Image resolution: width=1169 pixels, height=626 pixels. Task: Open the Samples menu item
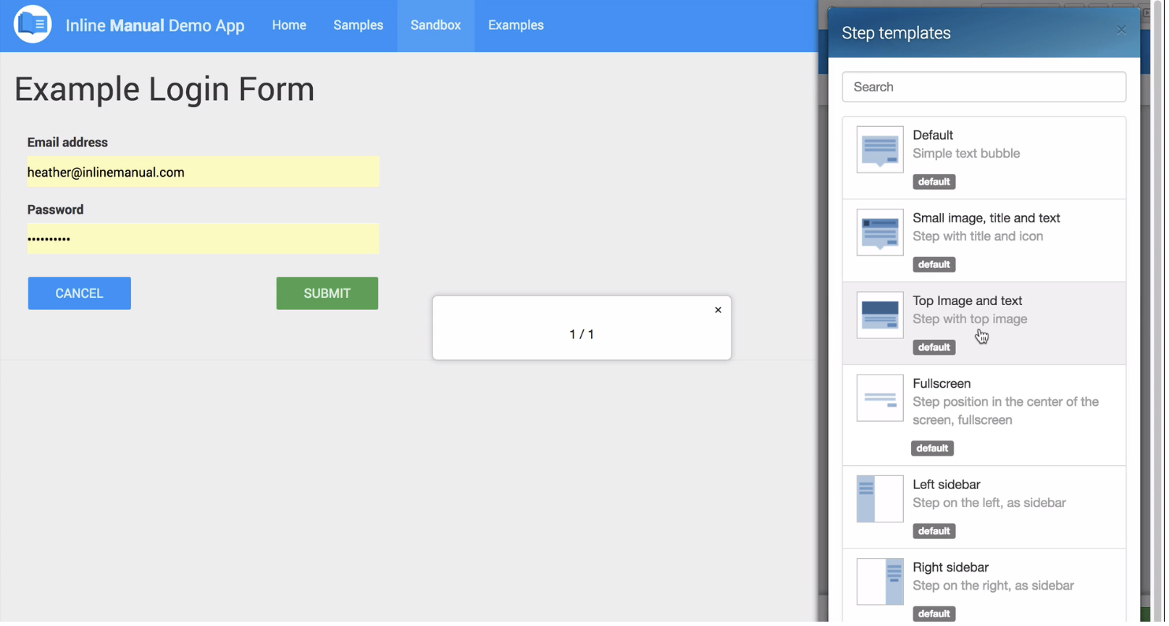(359, 25)
